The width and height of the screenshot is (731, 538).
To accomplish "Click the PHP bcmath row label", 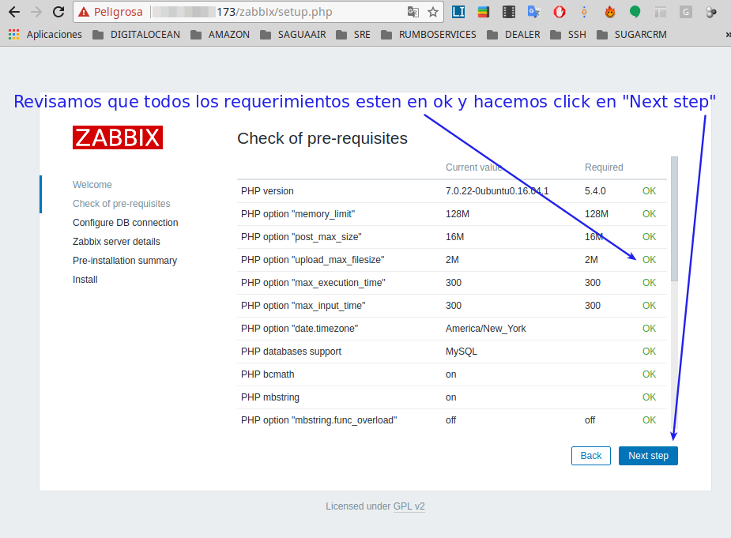I will [268, 374].
